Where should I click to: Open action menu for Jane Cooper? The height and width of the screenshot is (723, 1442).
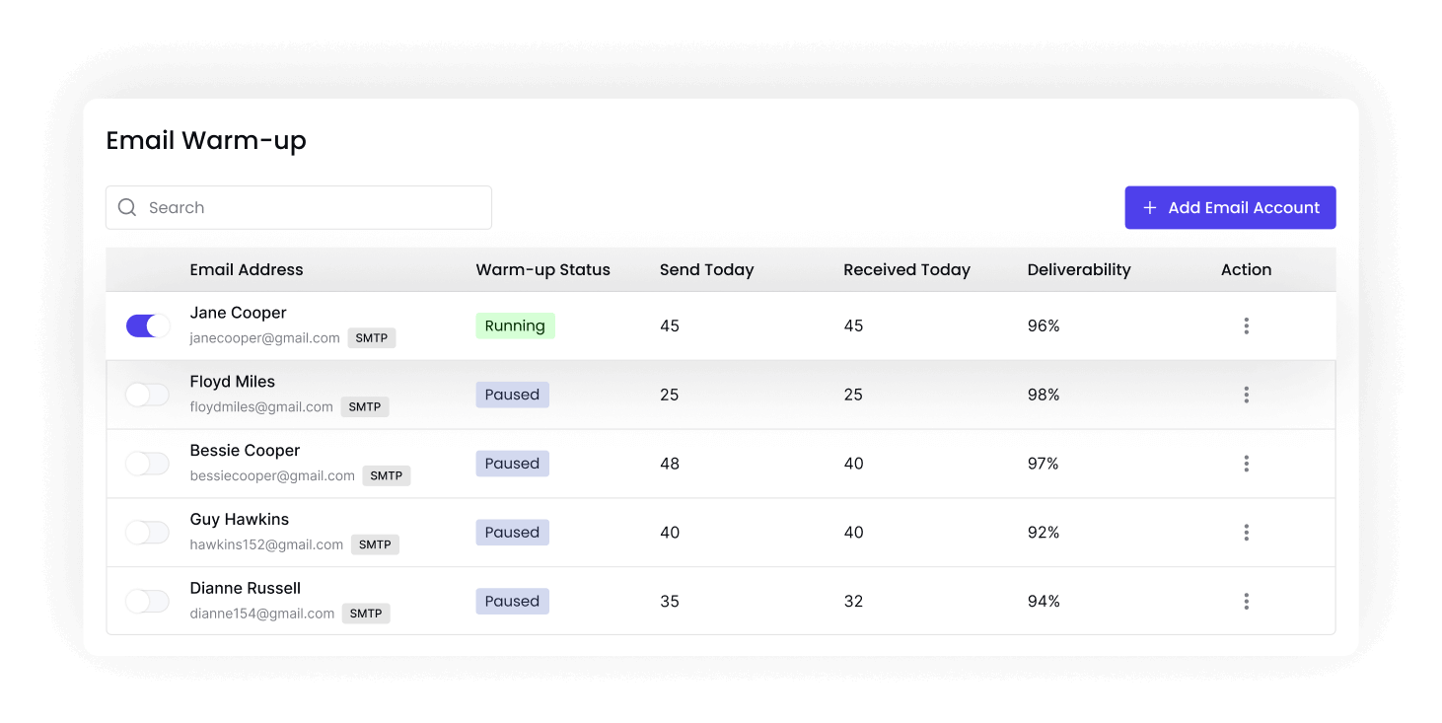click(x=1246, y=325)
